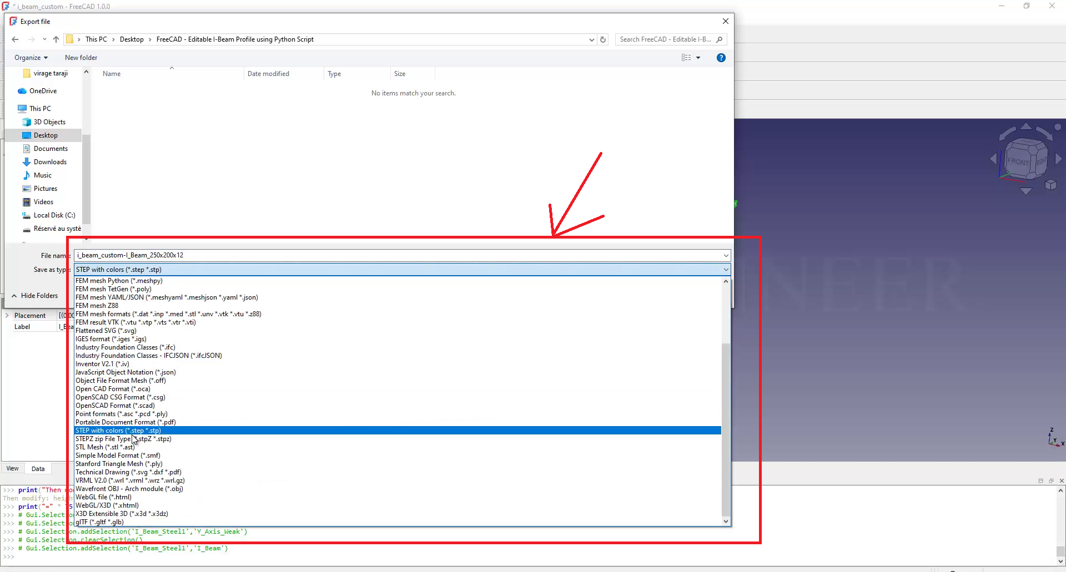Switch to the Data tab
The height and width of the screenshot is (572, 1066).
click(x=38, y=469)
